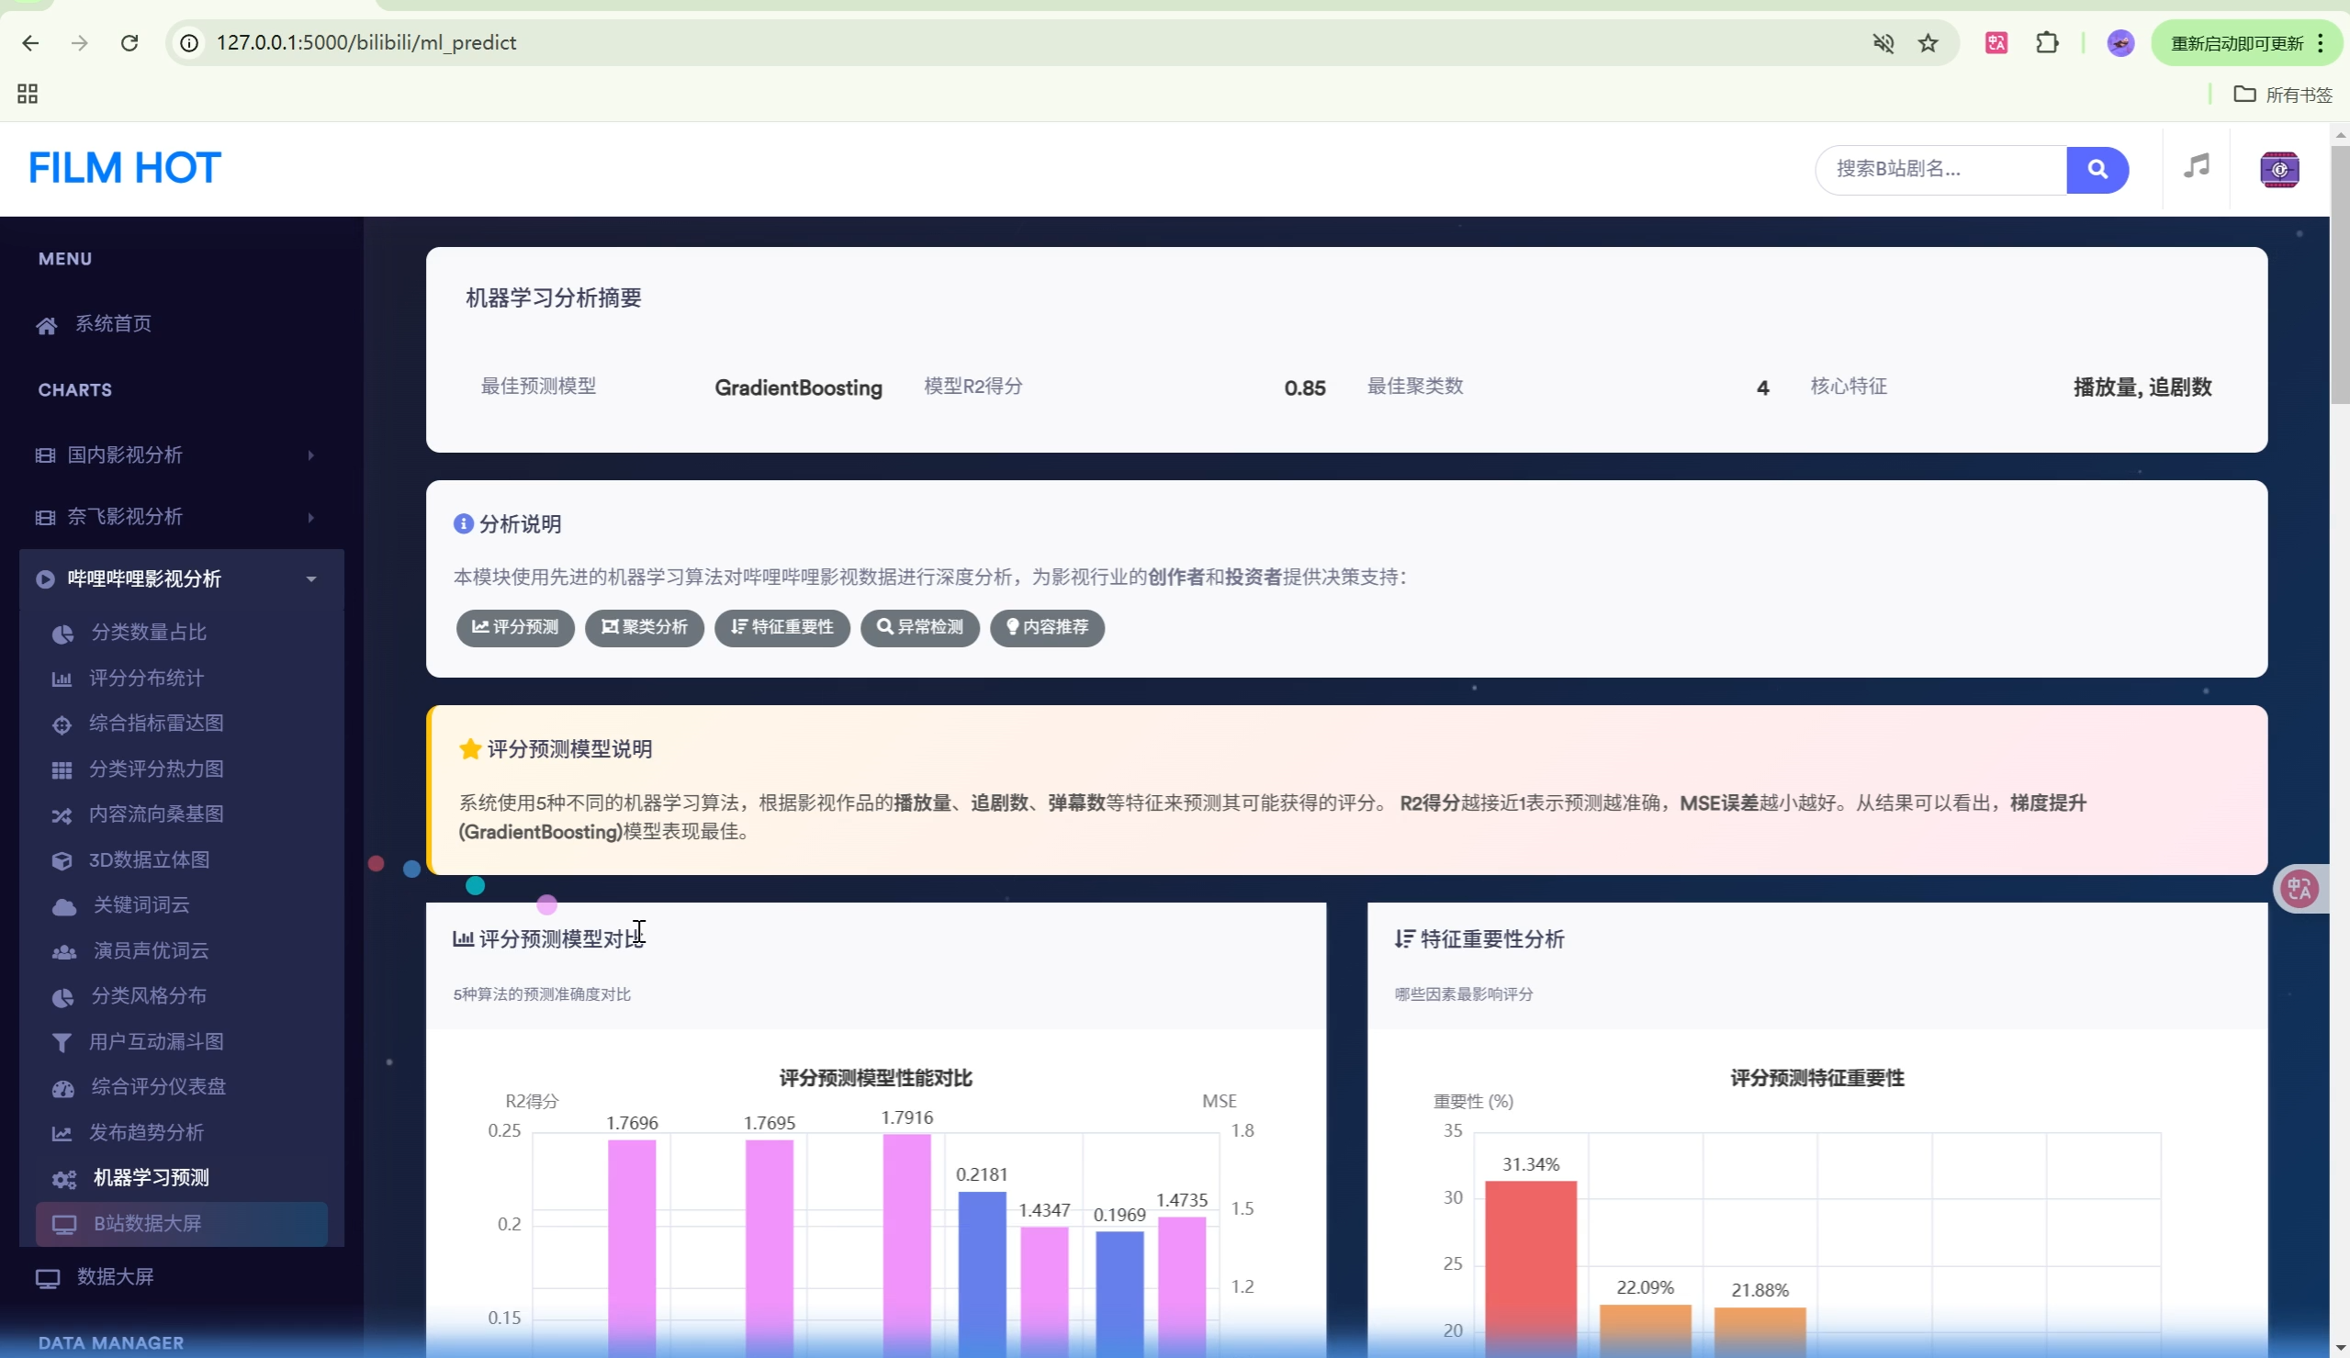Click the music note icon in header

(x=2196, y=167)
